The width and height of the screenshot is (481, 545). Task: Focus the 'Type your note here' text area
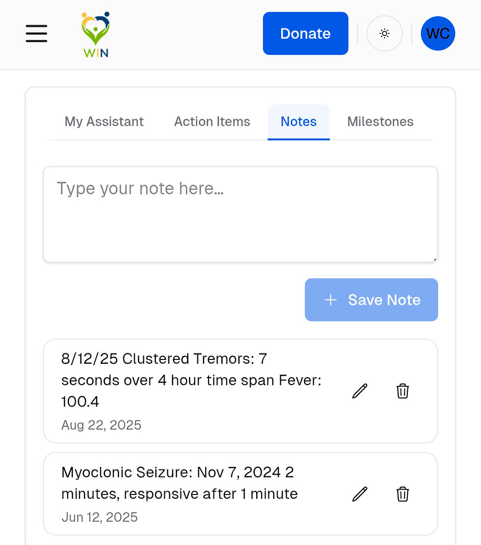[x=240, y=214]
